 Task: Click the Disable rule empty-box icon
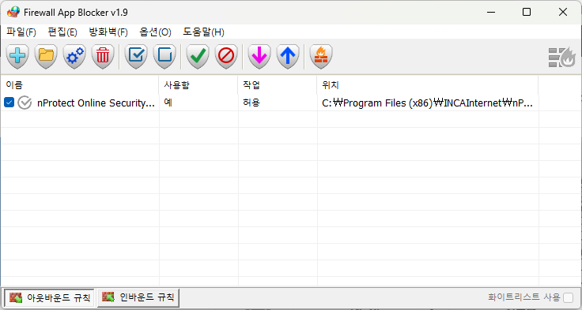point(164,56)
